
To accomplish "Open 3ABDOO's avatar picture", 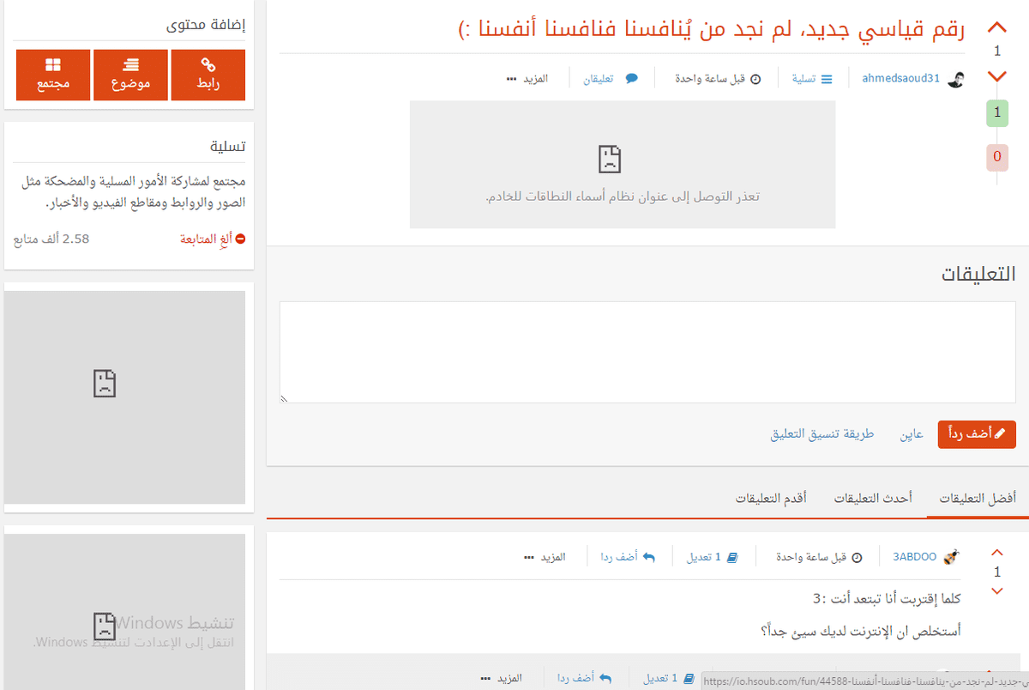I will click(951, 557).
